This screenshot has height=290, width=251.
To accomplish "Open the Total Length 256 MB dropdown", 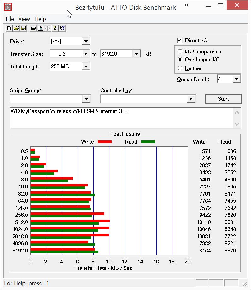I will (x=86, y=66).
